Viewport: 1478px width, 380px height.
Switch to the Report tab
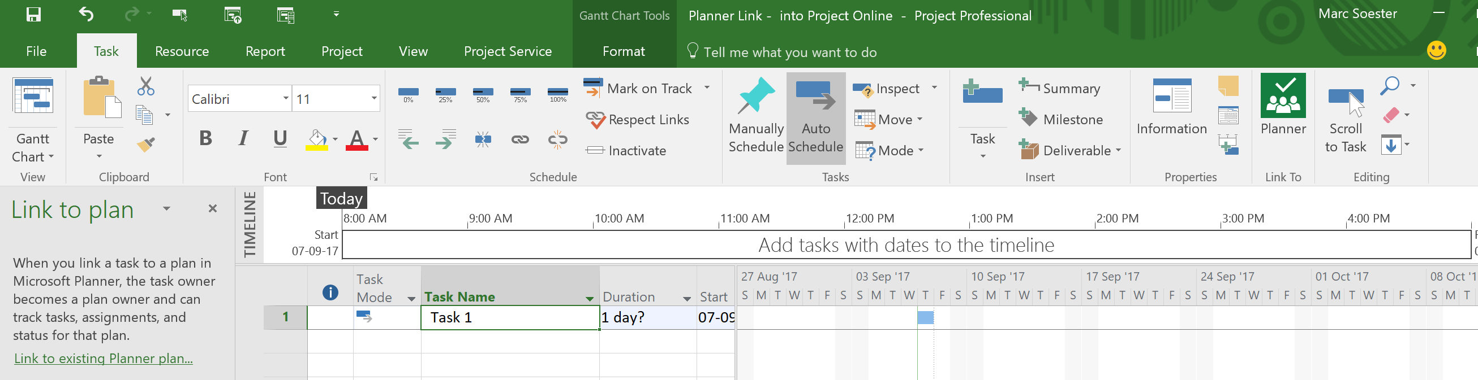point(265,51)
